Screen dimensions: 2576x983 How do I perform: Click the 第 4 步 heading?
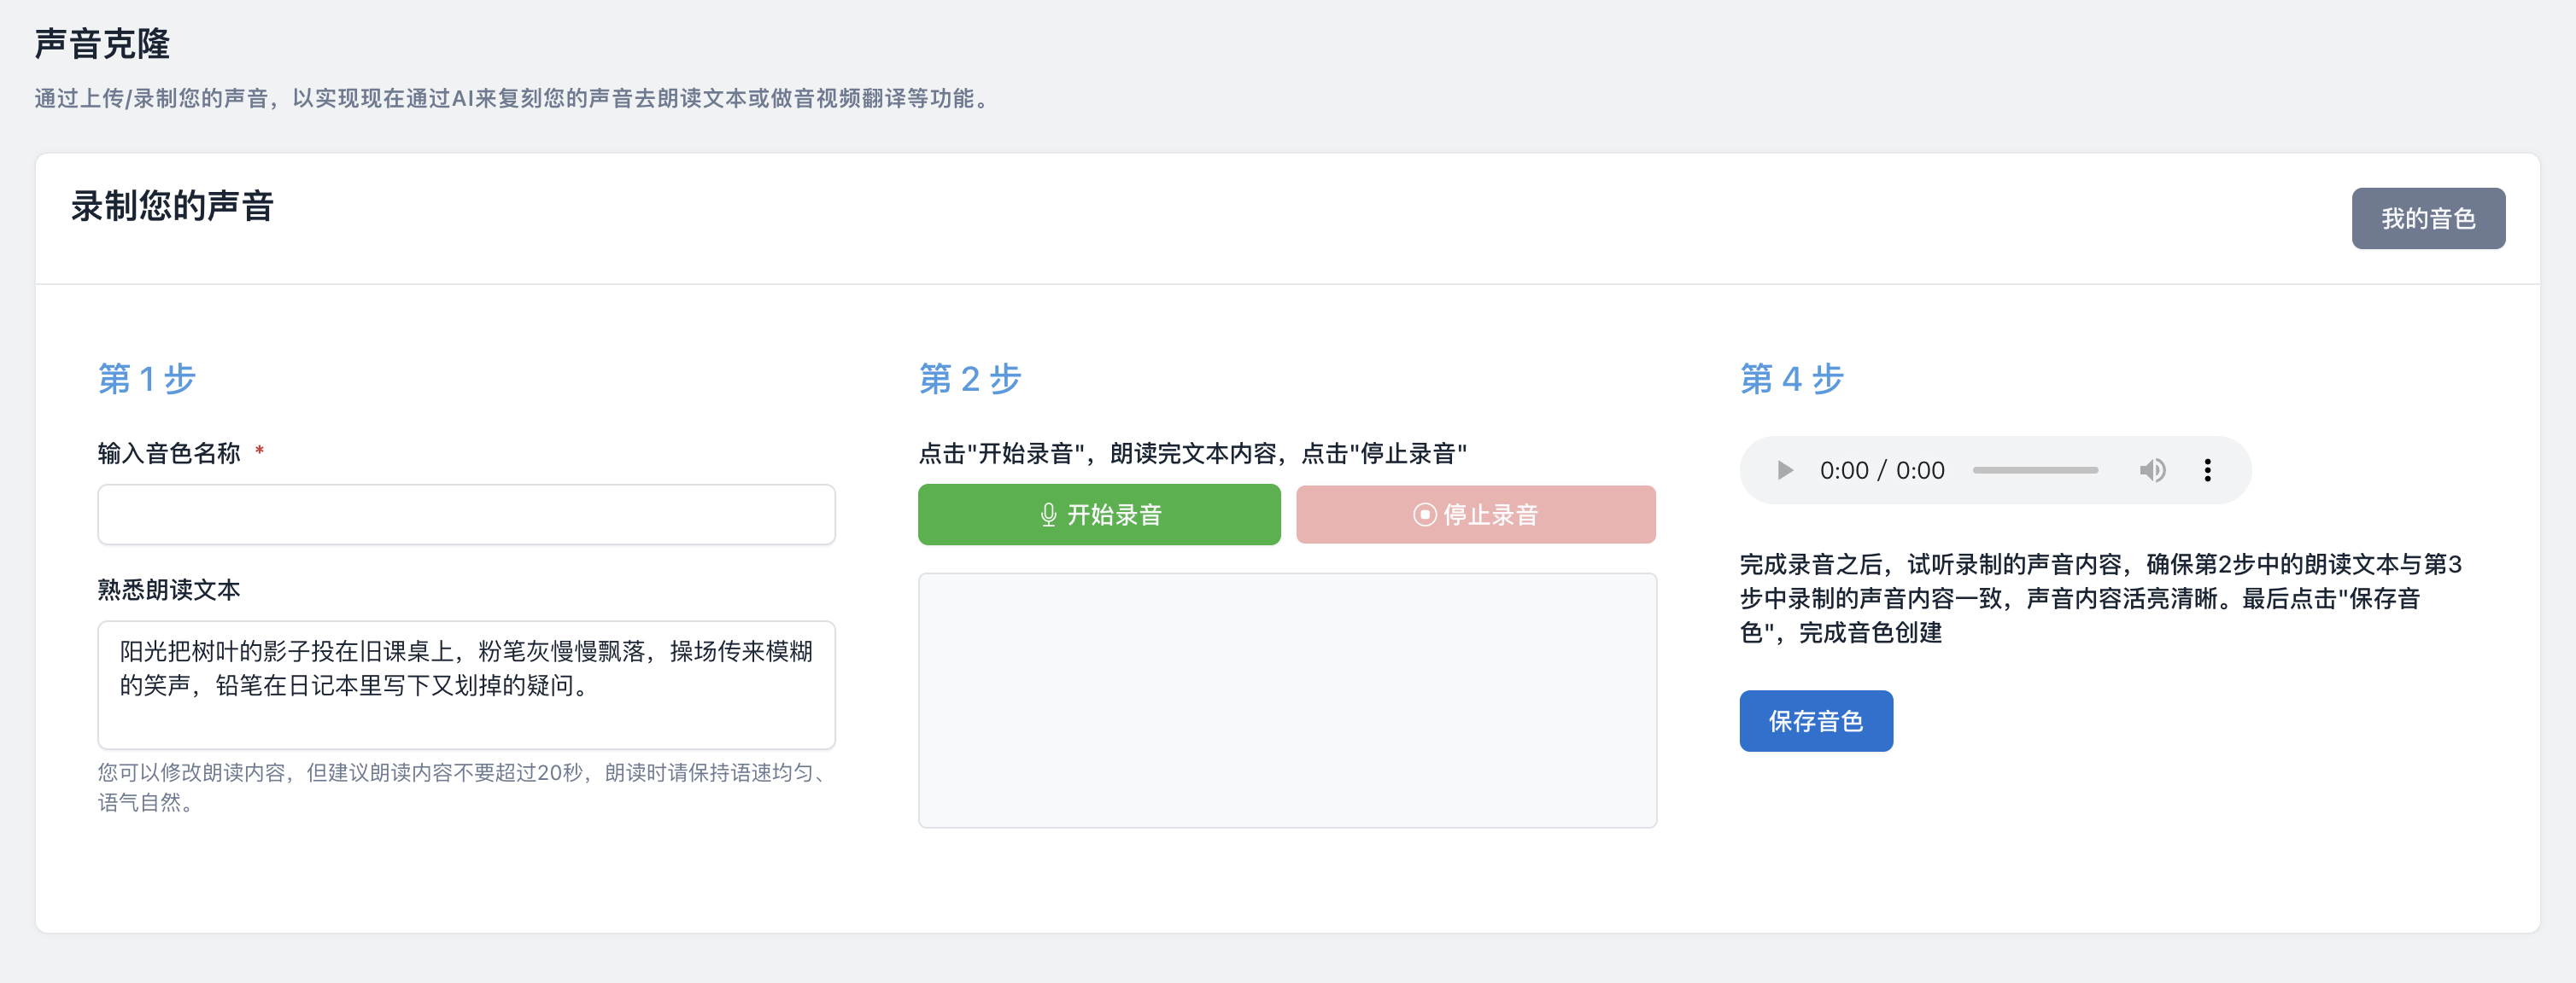click(1791, 380)
